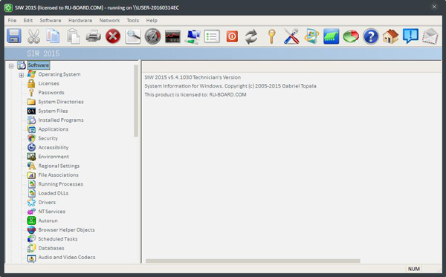The height and width of the screenshot is (277, 446).
Task: Close the SIW 2015 window
Action: click(434, 7)
